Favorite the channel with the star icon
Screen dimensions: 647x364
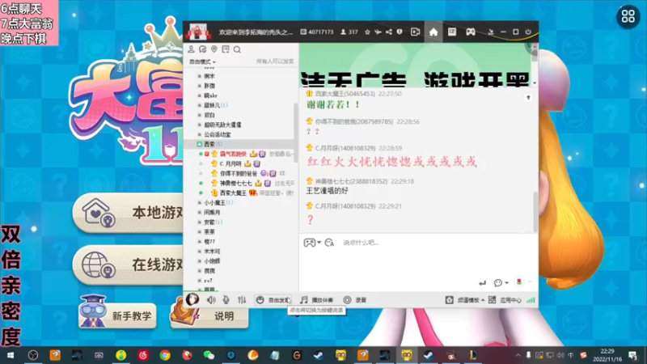[367, 32]
